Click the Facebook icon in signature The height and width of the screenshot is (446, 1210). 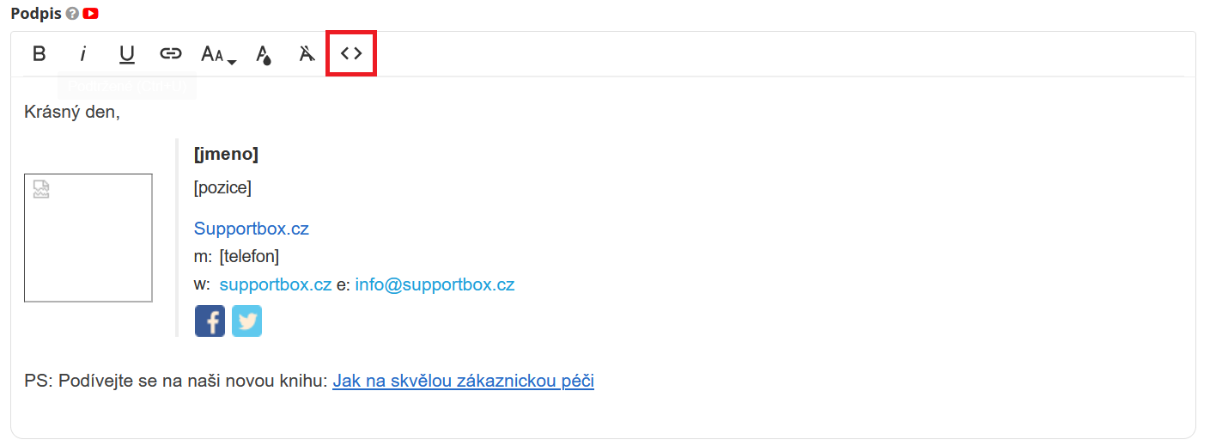210,321
